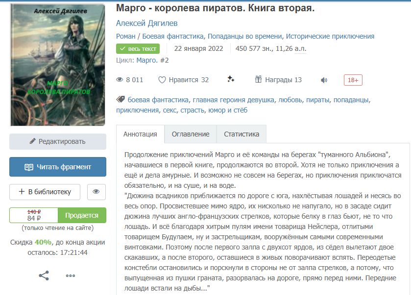Click the Читать фрагмент button
This screenshot has height=295, width=411.
coord(58,167)
